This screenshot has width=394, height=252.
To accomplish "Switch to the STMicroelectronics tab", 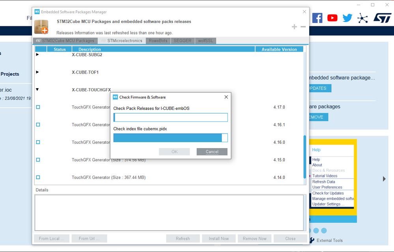I will click(122, 41).
